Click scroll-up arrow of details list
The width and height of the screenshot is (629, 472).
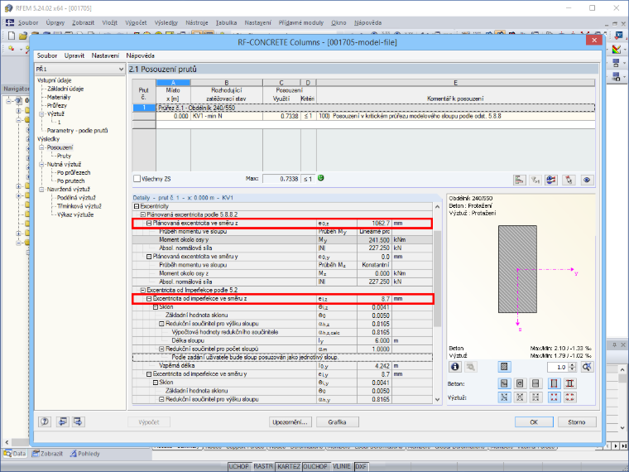(437, 207)
